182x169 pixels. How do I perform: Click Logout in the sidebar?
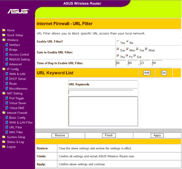pyautogui.click(x=11, y=147)
